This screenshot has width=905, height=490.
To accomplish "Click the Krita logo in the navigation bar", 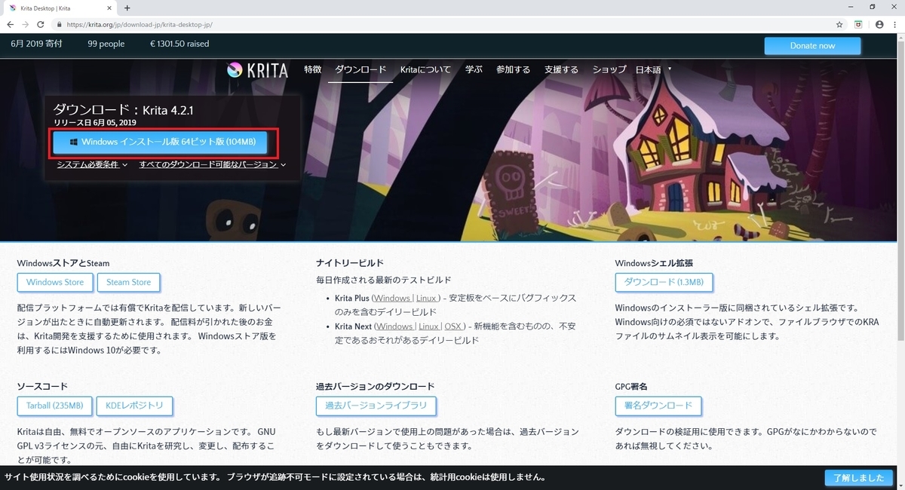I will tap(259, 70).
